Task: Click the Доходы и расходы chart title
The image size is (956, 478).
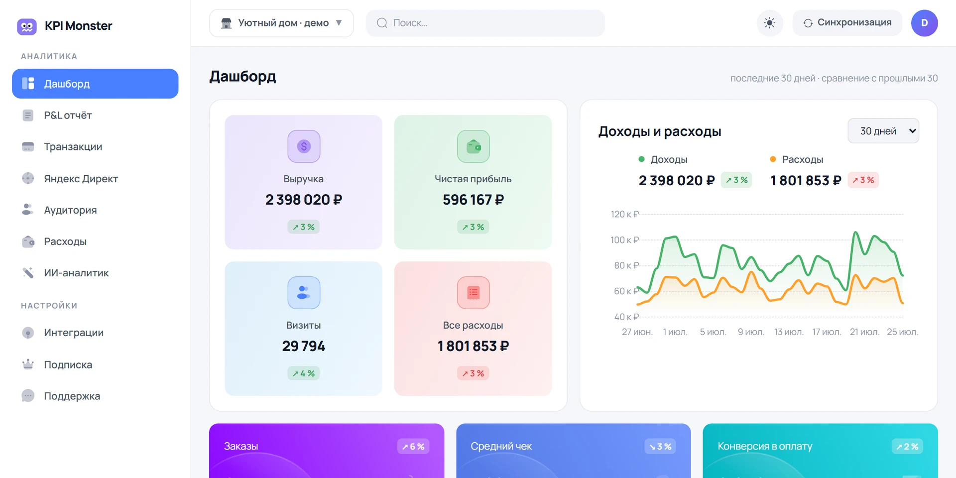Action: pos(660,131)
